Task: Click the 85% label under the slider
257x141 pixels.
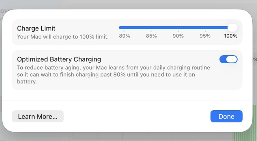Action: click(x=151, y=36)
